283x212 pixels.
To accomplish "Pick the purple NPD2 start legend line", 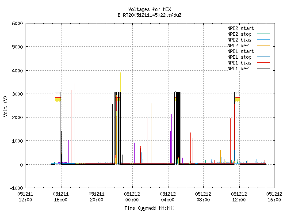I will pos(263,28).
